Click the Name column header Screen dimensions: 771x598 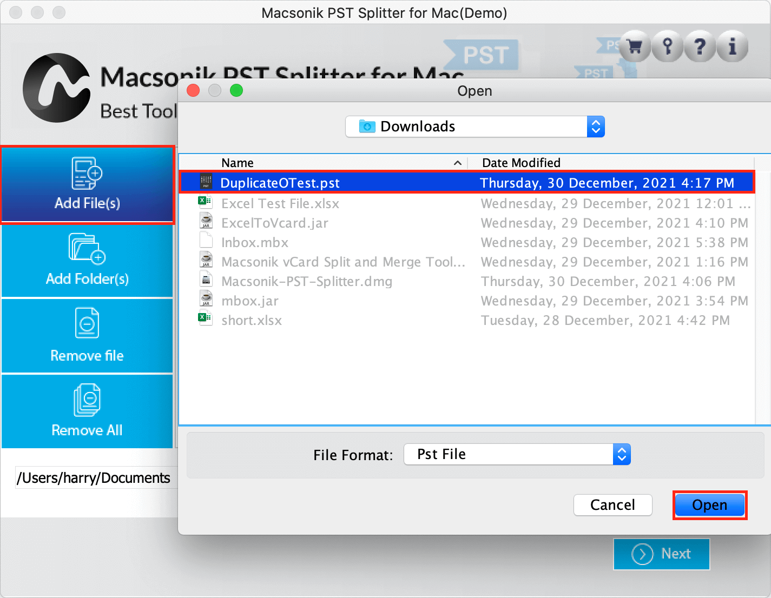click(237, 162)
